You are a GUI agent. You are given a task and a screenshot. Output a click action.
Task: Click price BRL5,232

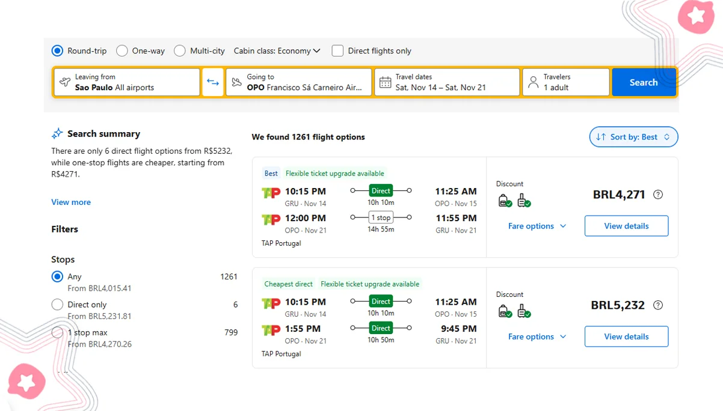[618, 305]
